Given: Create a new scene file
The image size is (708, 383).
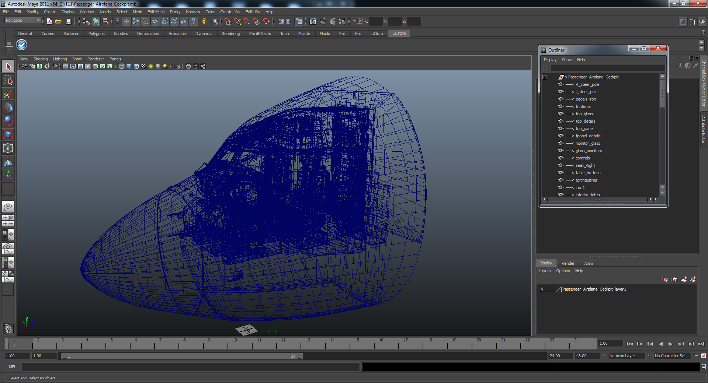Looking at the screenshot, I should click(49, 21).
